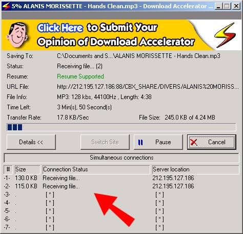The image size is (243, 234).
Task: Minimize the Download Accelerator window
Action: [218, 7]
